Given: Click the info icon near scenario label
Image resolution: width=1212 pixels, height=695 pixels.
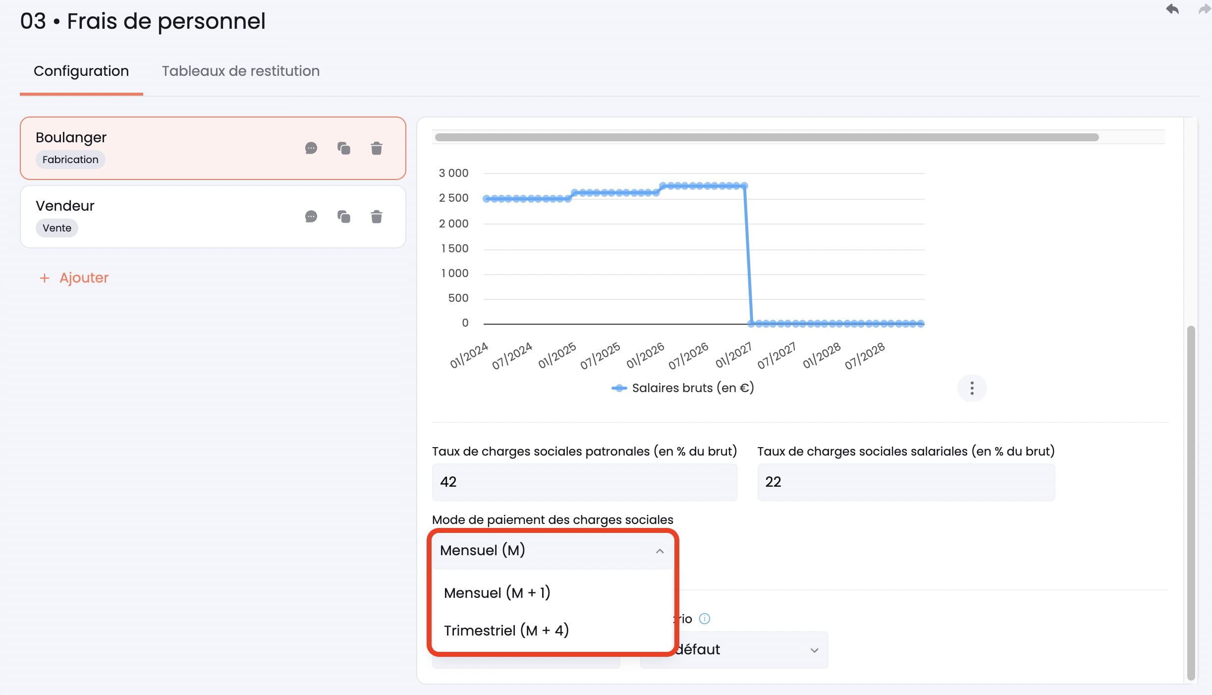Looking at the screenshot, I should 704,619.
